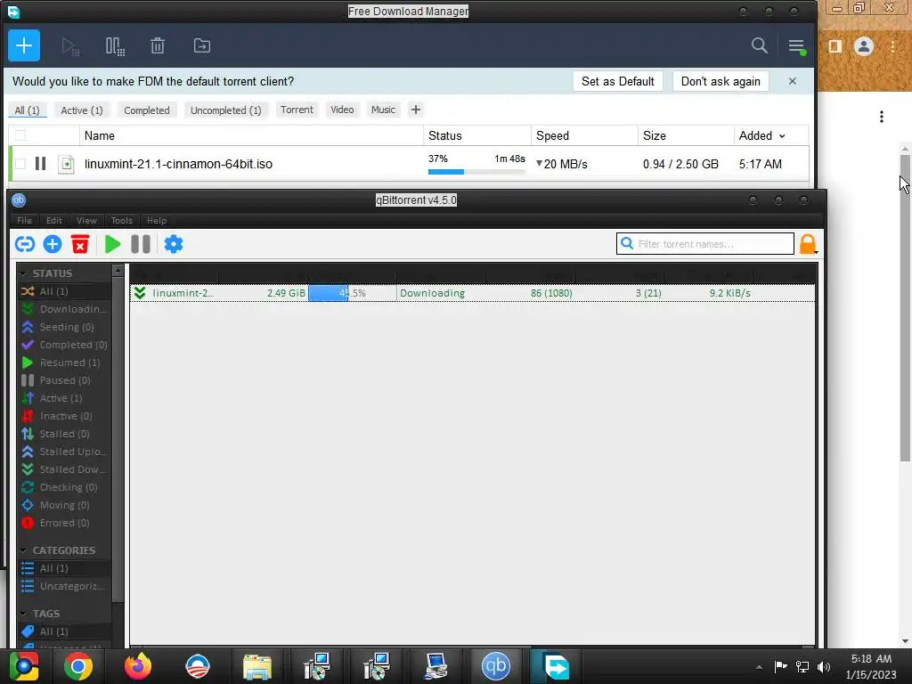This screenshot has width=912, height=684.
Task: Click the network tray icon
Action: coord(802,667)
